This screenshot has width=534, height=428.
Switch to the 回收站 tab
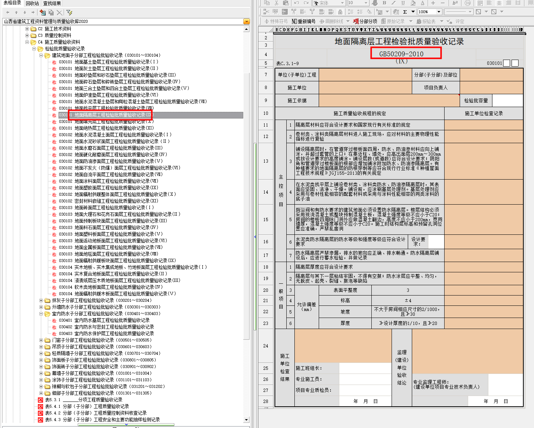[x=32, y=3]
